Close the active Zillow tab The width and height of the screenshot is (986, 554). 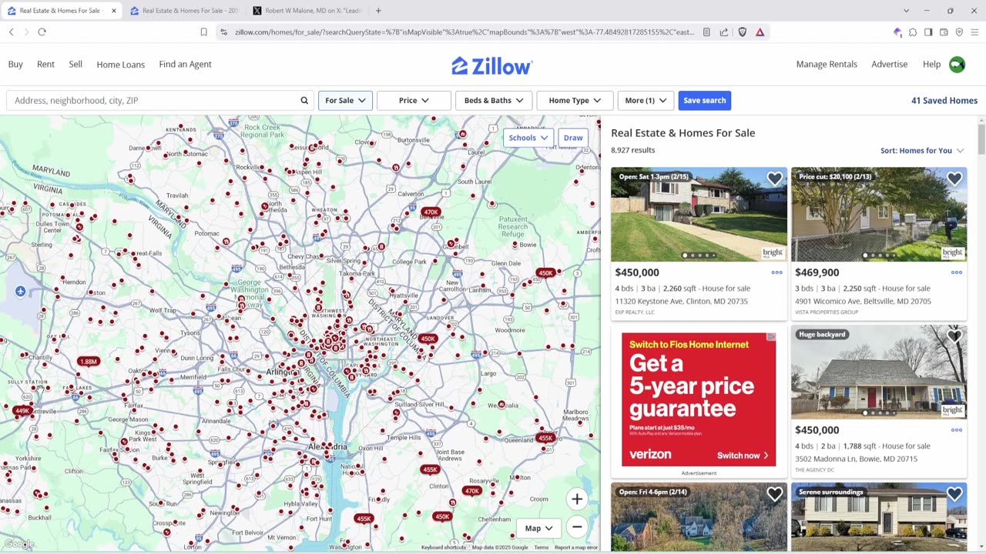114,11
